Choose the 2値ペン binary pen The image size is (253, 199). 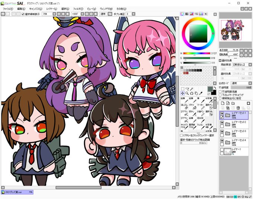click(x=201, y=113)
